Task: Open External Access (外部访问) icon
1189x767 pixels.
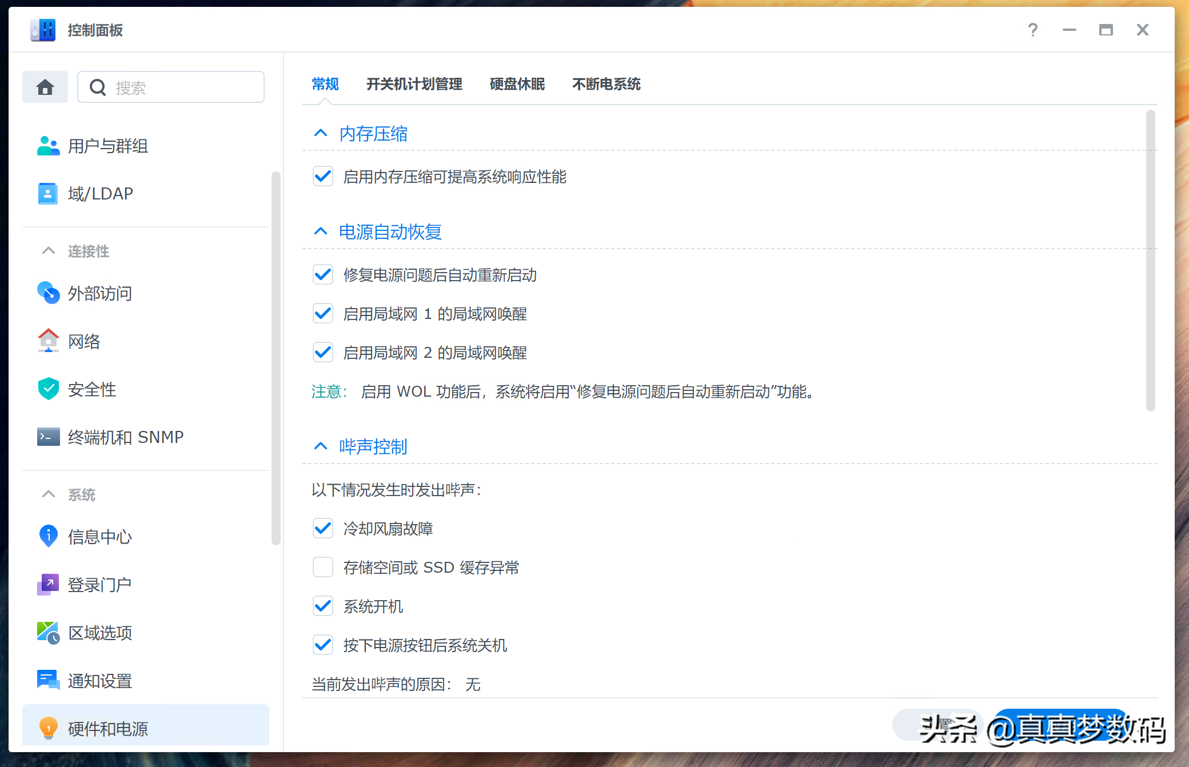Action: 48,293
